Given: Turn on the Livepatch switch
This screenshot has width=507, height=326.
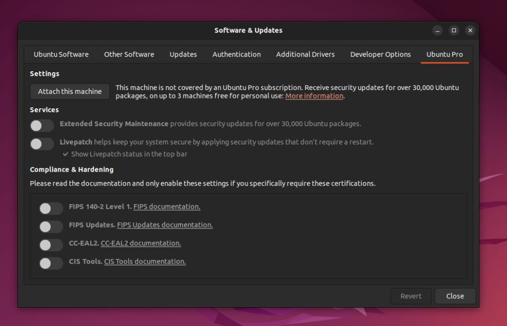Looking at the screenshot, I should pyautogui.click(x=42, y=144).
